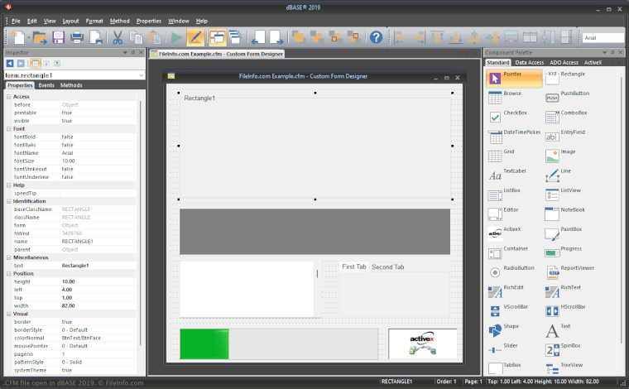Viewport: 629px width, 389px height.
Task: Click the green progress bar on the form
Action: [x=204, y=343]
